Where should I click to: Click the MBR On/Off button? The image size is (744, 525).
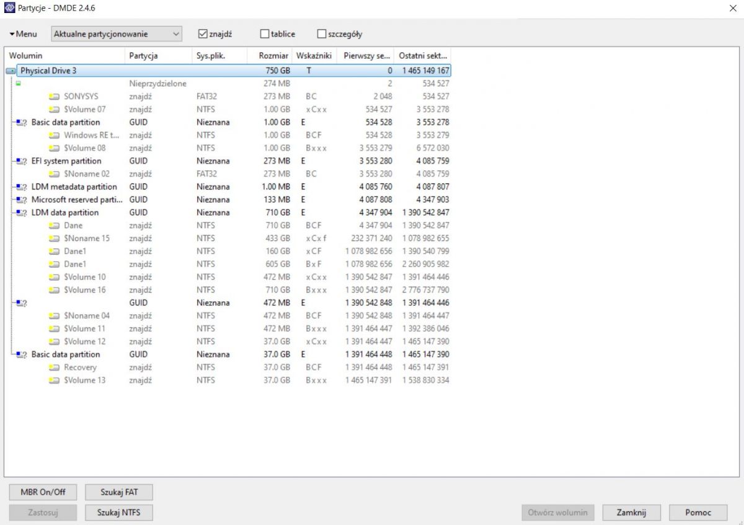43,492
